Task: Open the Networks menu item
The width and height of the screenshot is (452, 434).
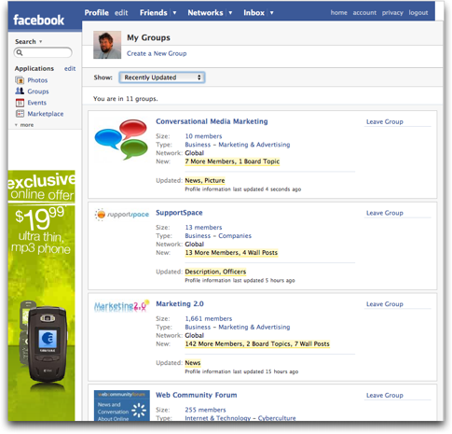Action: tap(205, 13)
